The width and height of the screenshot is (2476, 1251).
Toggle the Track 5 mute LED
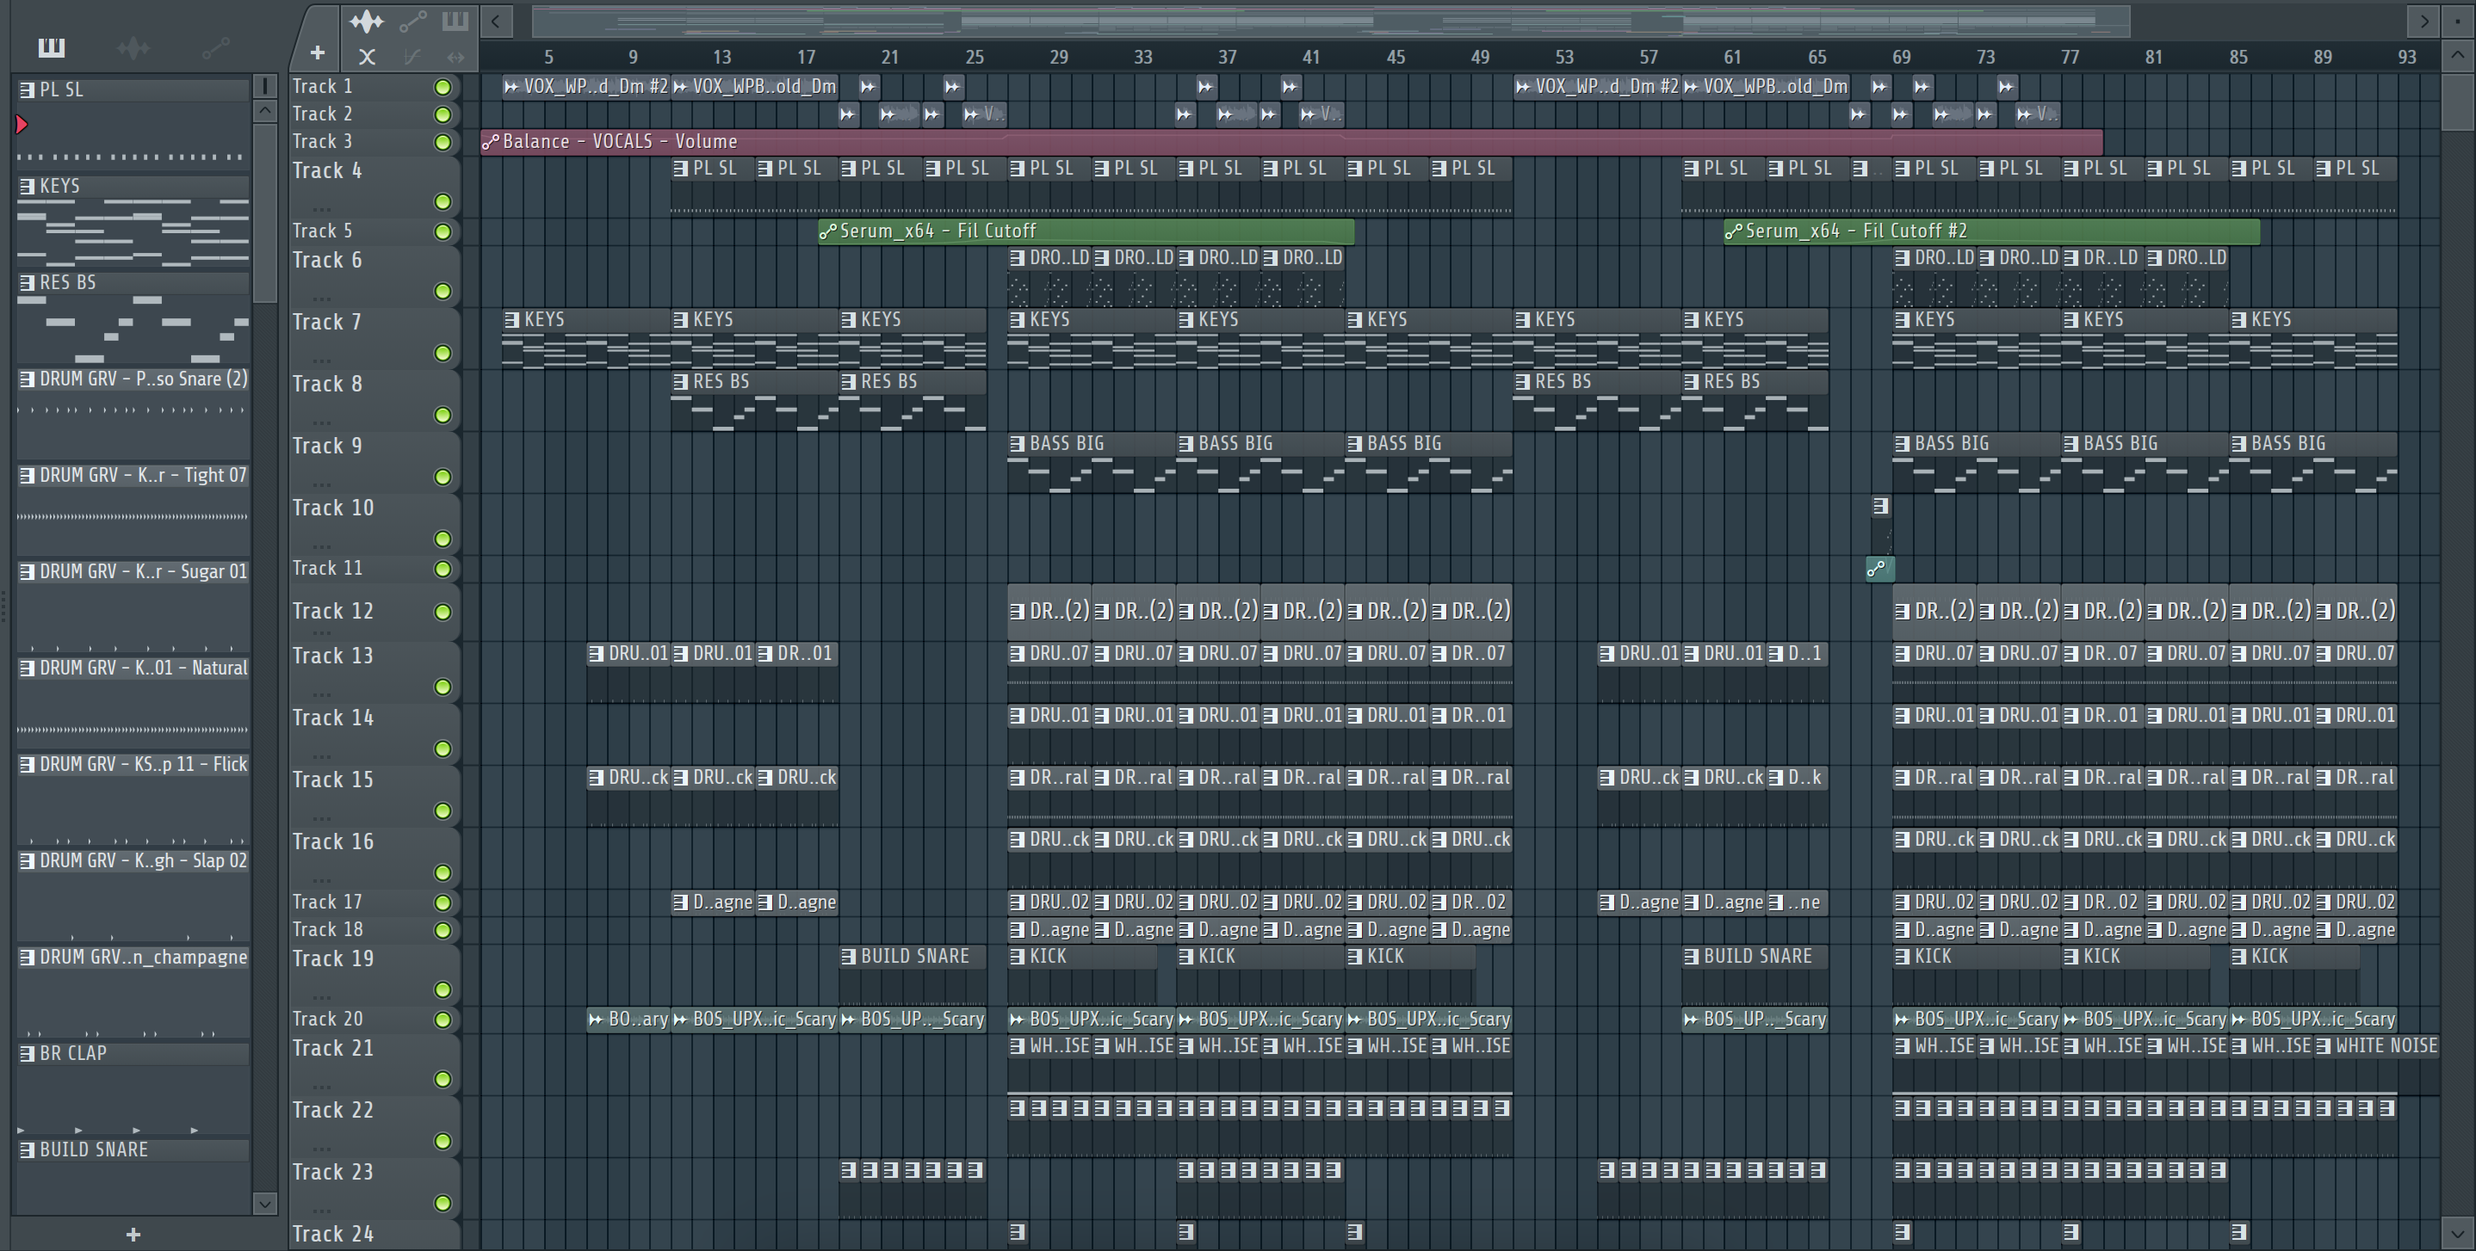pos(443,231)
